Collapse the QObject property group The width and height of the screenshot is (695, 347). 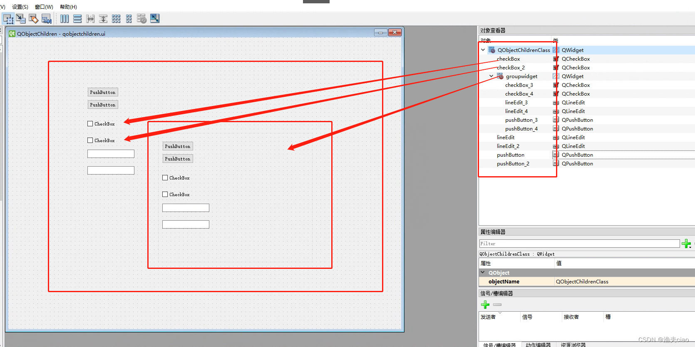point(483,273)
